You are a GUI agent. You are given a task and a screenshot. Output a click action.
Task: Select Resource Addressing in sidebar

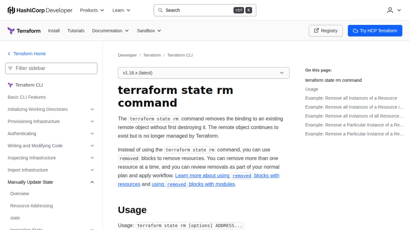tap(31, 206)
